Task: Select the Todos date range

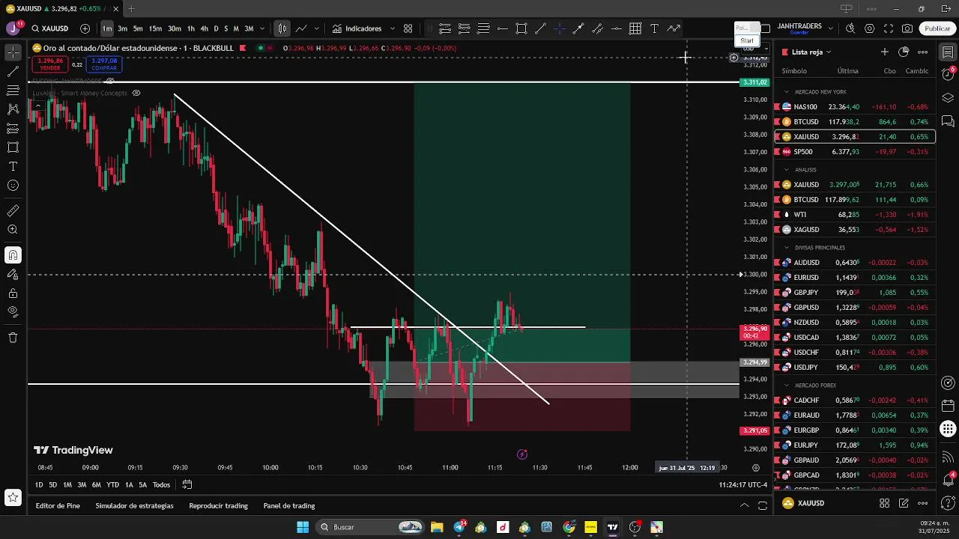Action: [x=161, y=484]
